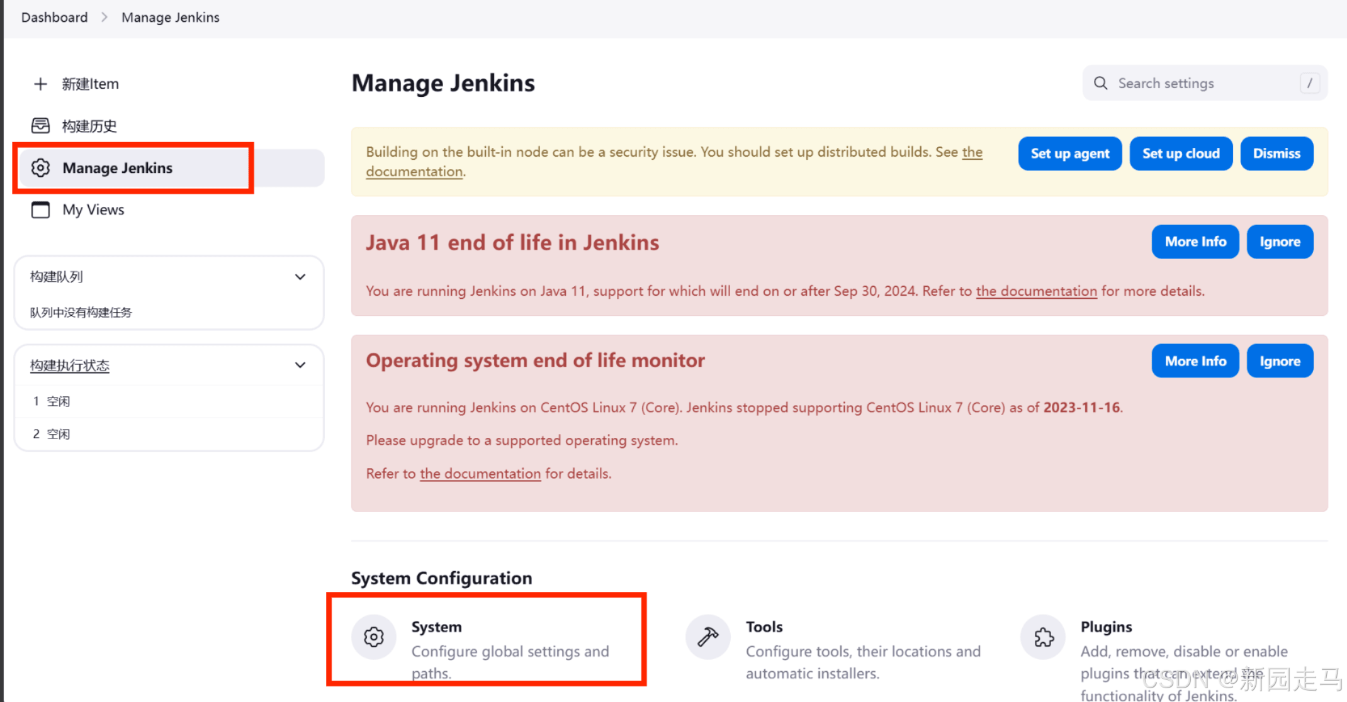Ignore the Java 11 end of life warning
Viewport: 1347px width, 702px height.
(1280, 242)
